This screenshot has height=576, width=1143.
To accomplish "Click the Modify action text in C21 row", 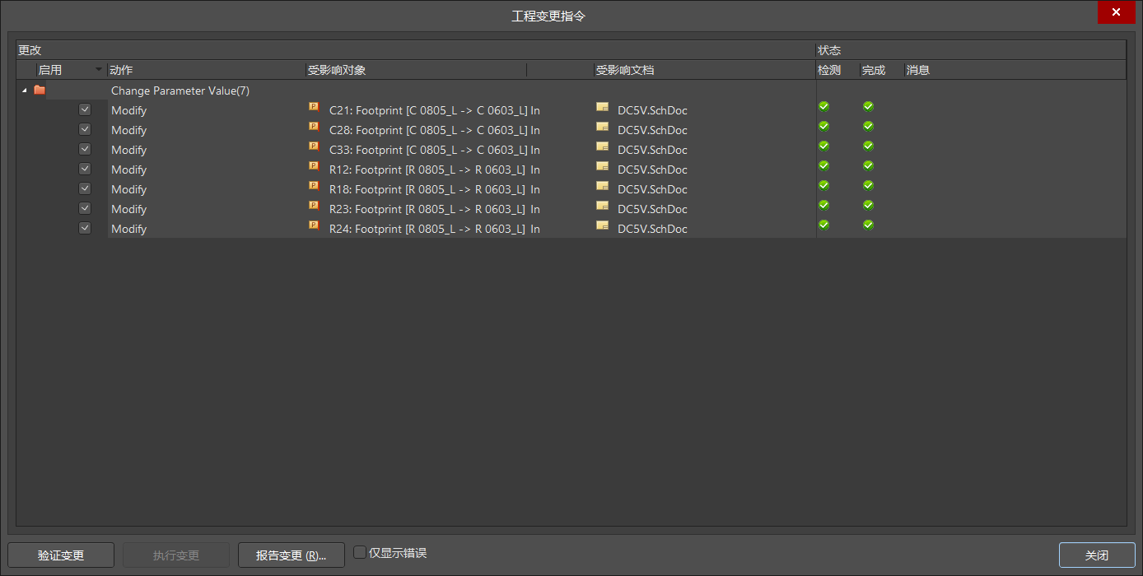I will [128, 110].
